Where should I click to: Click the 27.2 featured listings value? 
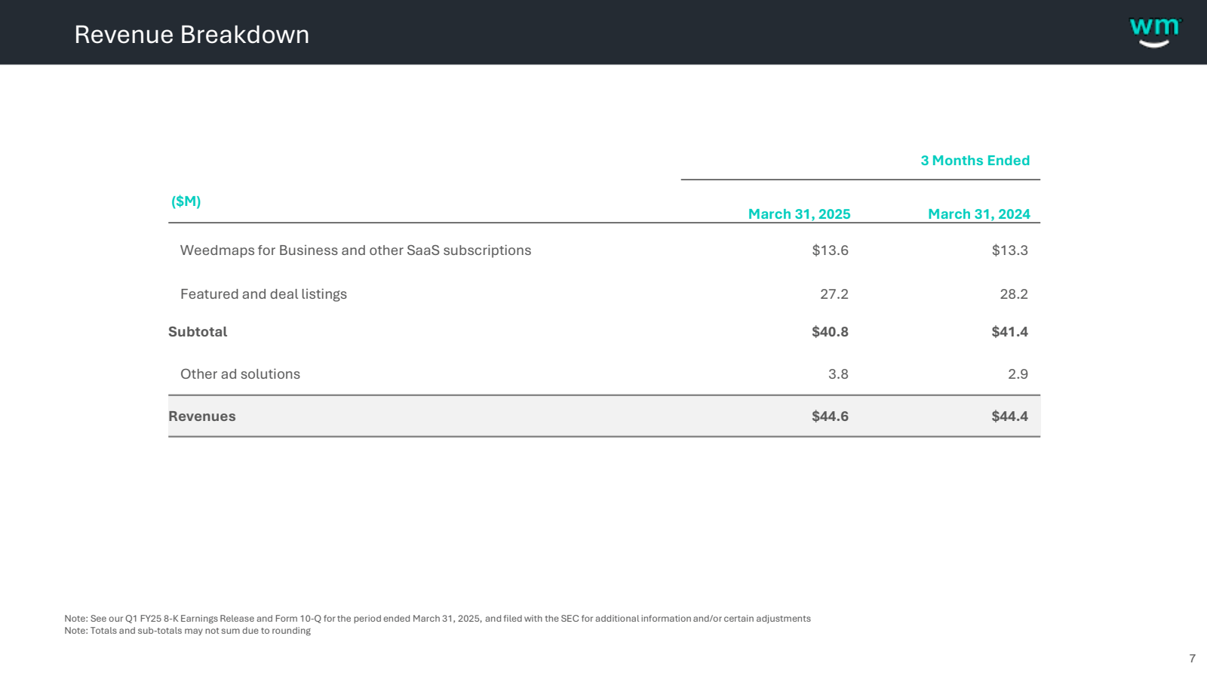(834, 294)
